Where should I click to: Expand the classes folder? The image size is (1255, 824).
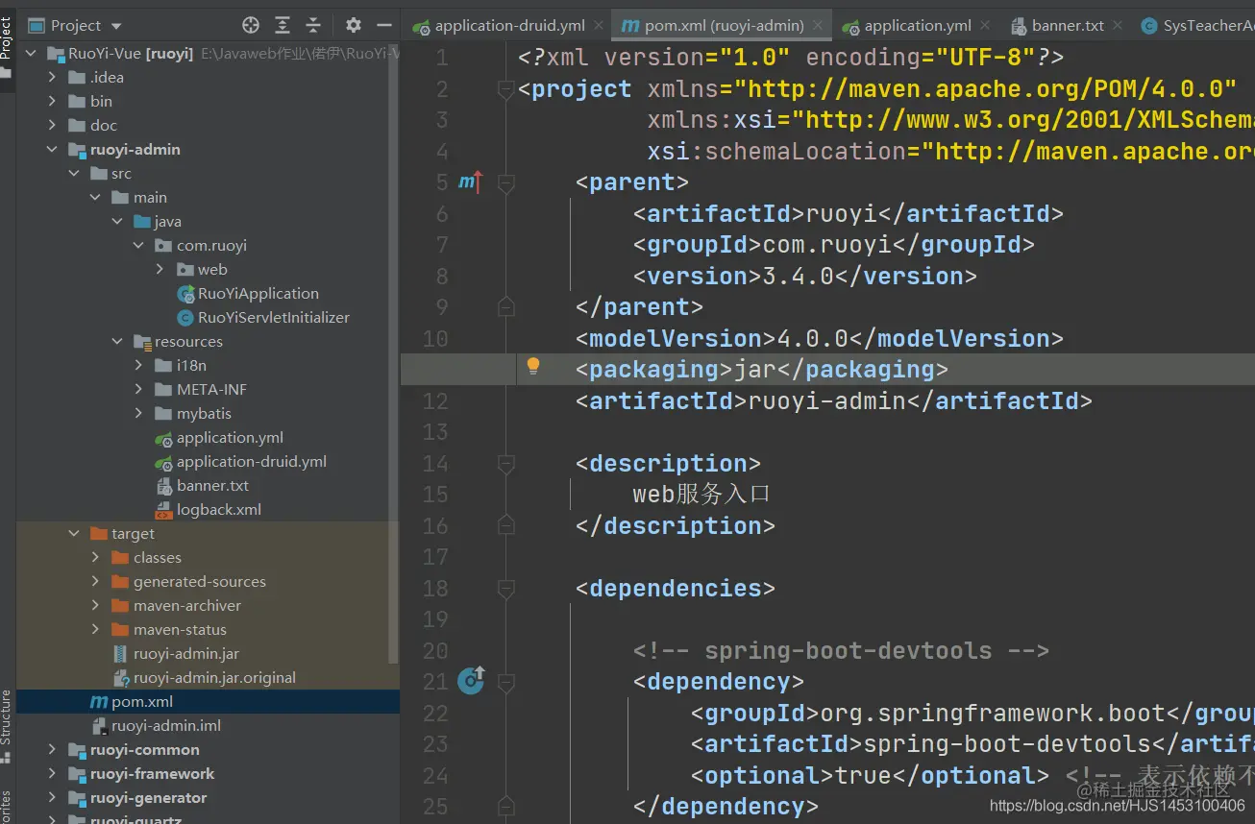click(x=96, y=558)
